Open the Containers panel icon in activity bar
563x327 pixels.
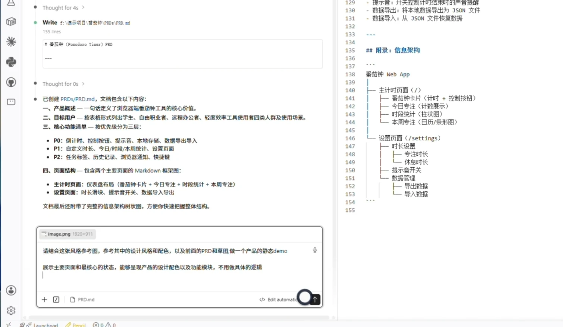(11, 22)
